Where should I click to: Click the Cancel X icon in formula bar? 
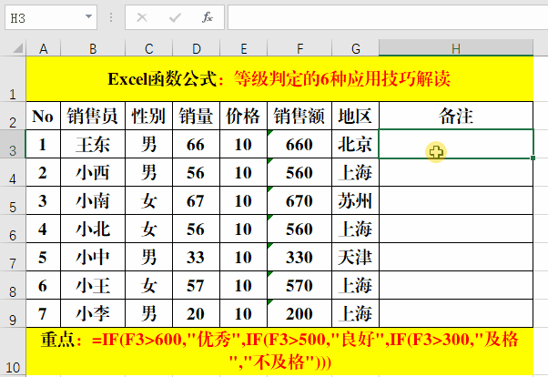coord(142,17)
